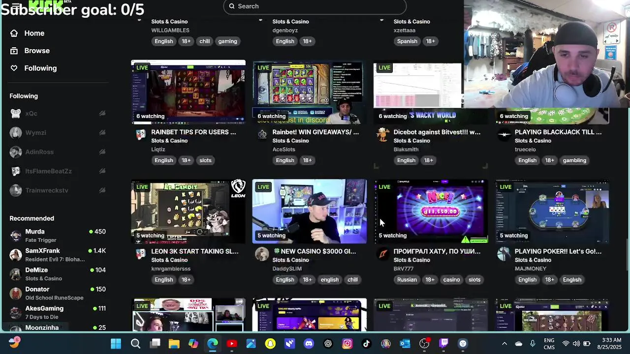
Task: Toggle notification bell for Trainwreckstv
Action: click(x=102, y=190)
